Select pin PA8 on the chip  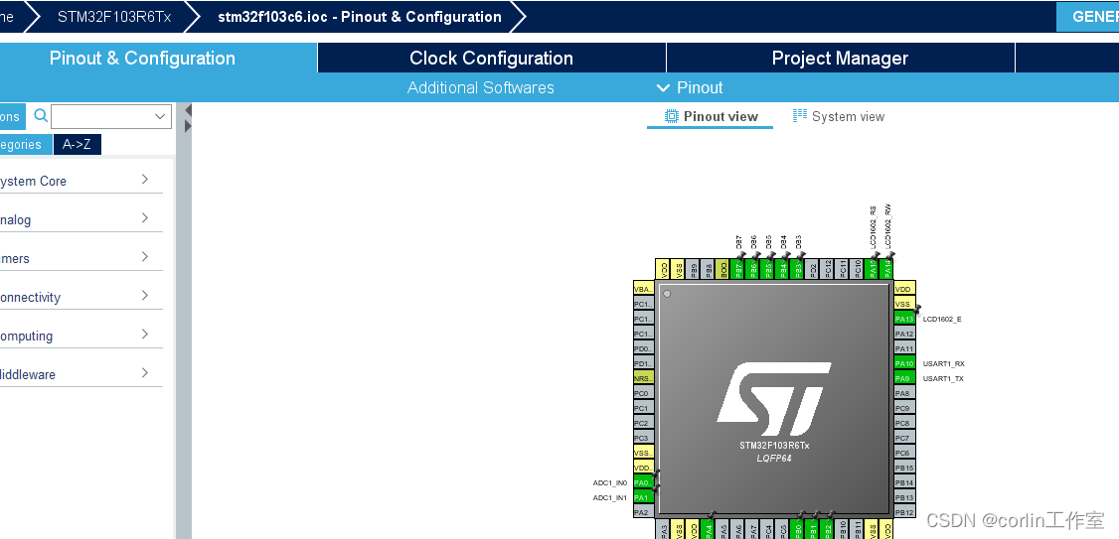[904, 393]
